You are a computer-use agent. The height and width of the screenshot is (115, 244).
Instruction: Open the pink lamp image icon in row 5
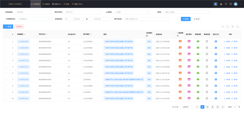tap(189, 67)
